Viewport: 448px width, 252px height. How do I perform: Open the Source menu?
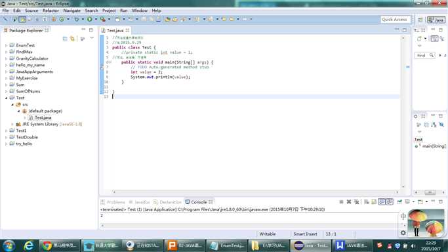pos(31,10)
